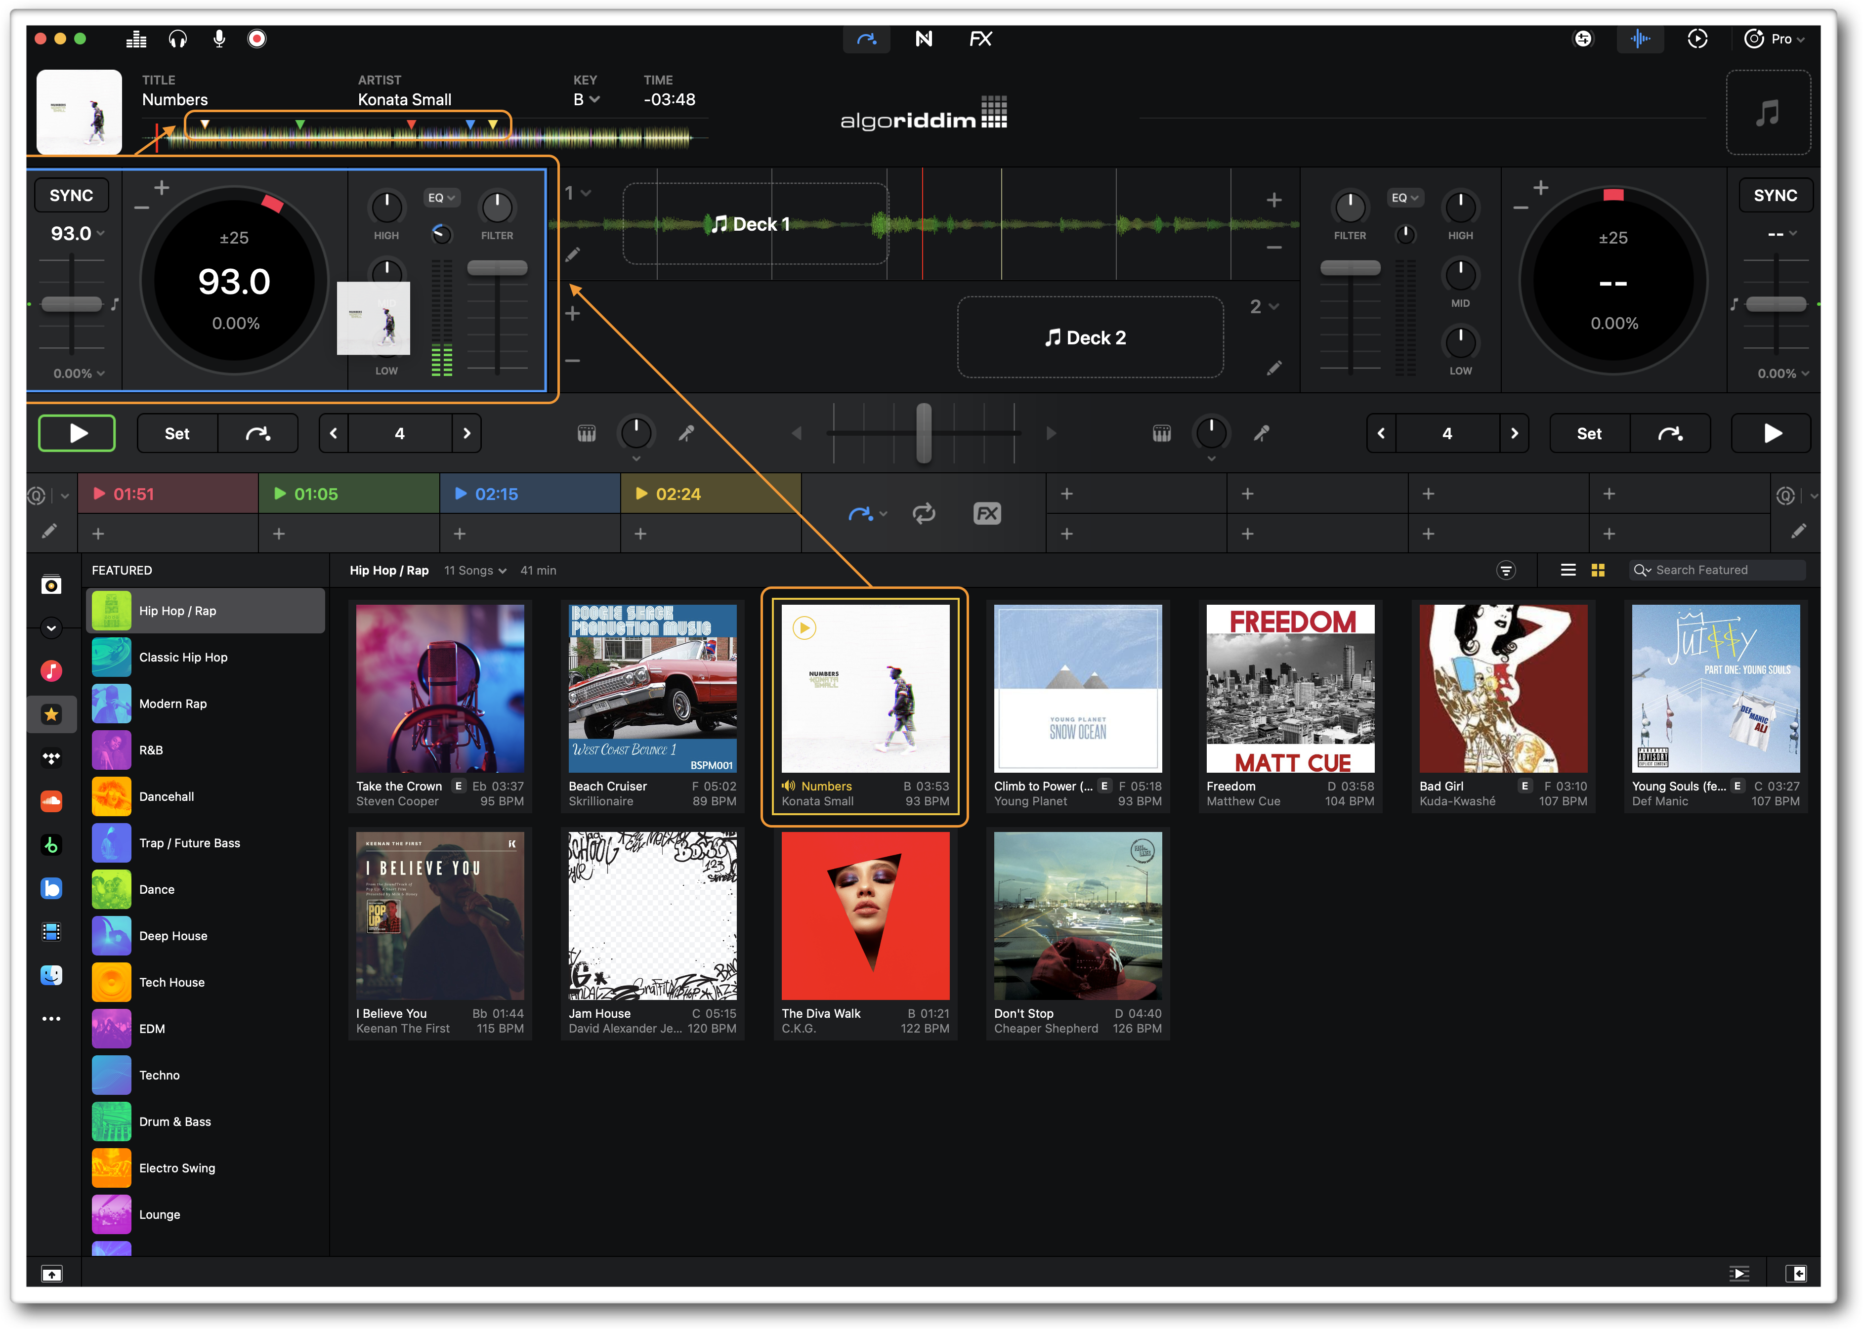This screenshot has height=1330, width=1863.
Task: Jump to yellow cue point 02:24
Action: [x=711, y=494]
